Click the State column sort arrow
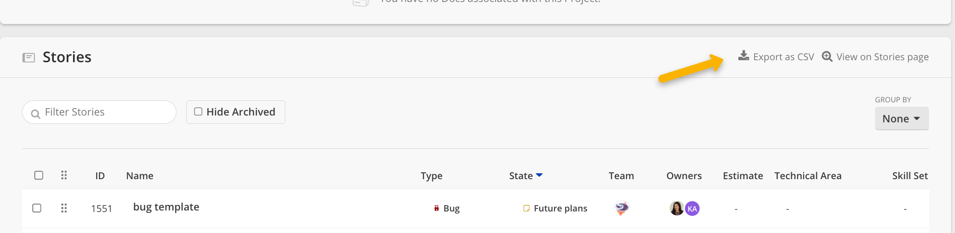Screen dimensions: 955x233 [x=539, y=175]
